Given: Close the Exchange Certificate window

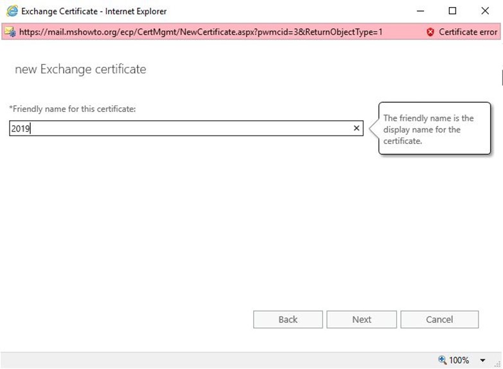Looking at the screenshot, I should coord(485,11).
